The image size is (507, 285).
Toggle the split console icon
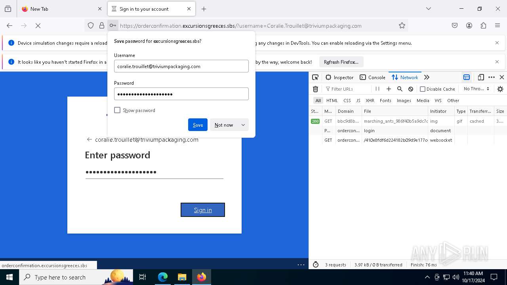(x=467, y=77)
